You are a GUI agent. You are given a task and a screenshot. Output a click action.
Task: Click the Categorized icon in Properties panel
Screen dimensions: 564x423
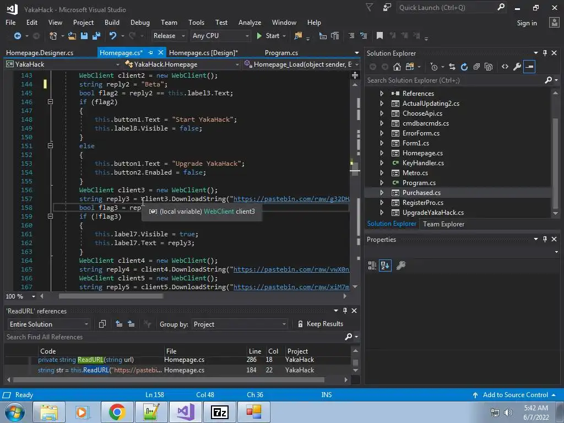(372, 265)
